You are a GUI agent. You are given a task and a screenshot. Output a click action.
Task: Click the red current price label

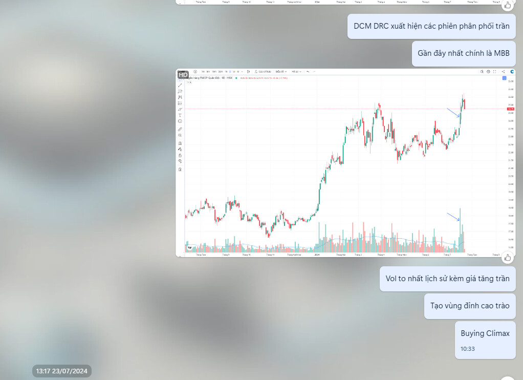tap(511, 109)
